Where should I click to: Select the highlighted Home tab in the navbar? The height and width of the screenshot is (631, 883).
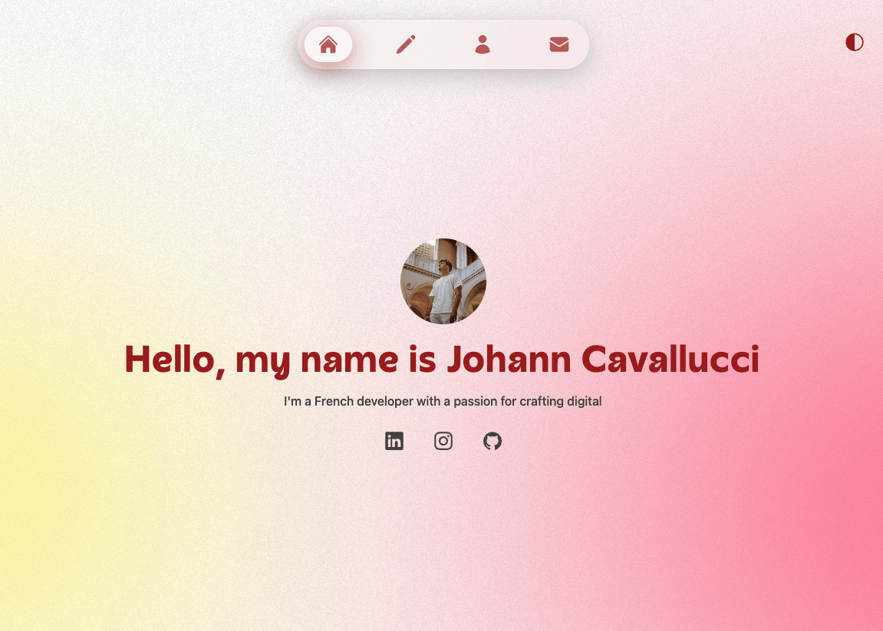click(x=328, y=44)
